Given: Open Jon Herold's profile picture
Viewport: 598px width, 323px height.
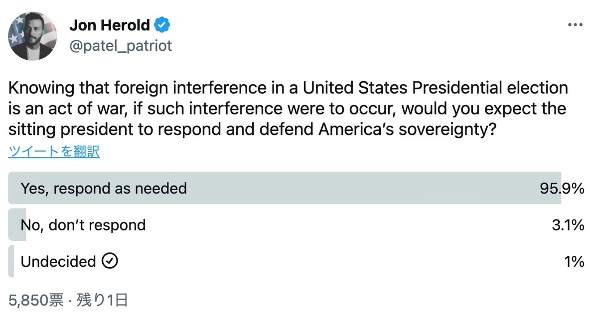Looking at the screenshot, I should [x=32, y=35].
